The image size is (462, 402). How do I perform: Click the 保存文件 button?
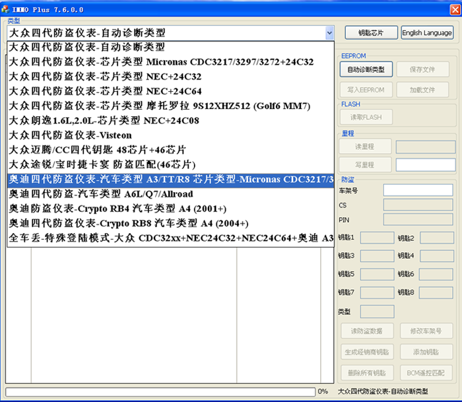(x=422, y=69)
